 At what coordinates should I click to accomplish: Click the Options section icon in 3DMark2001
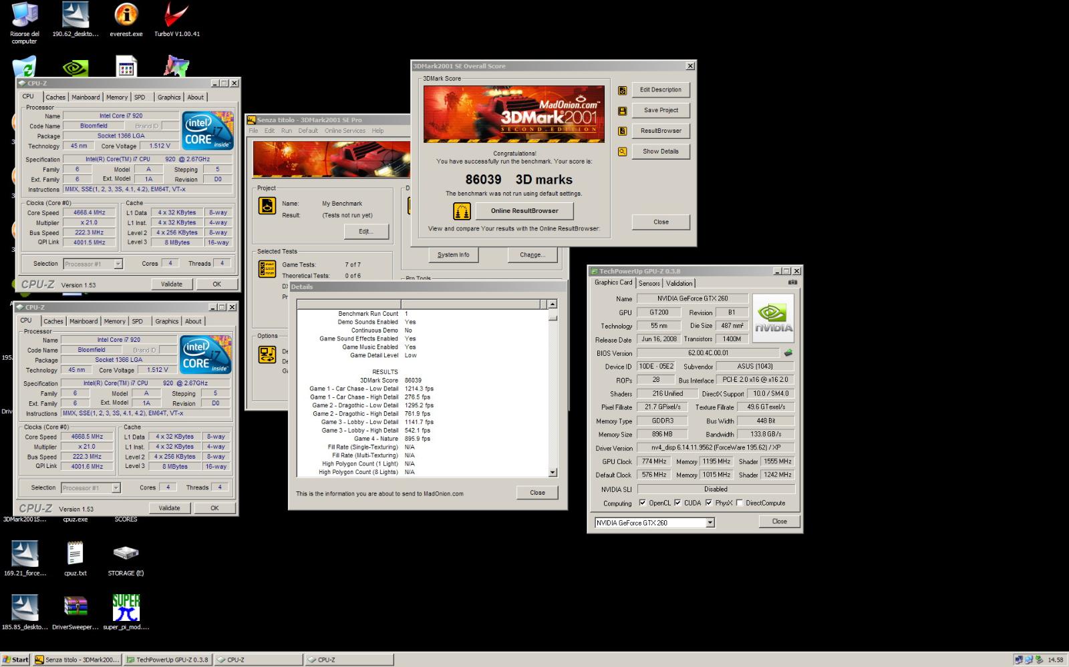pyautogui.click(x=267, y=355)
